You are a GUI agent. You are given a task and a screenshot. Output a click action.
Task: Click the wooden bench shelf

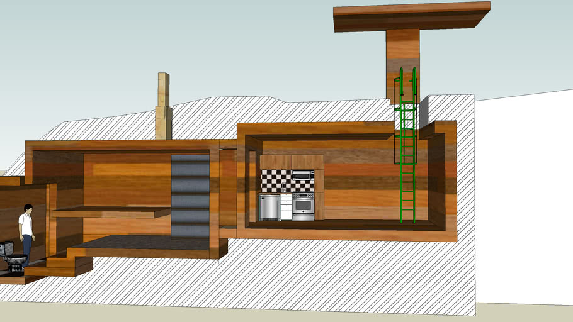pos(110,213)
